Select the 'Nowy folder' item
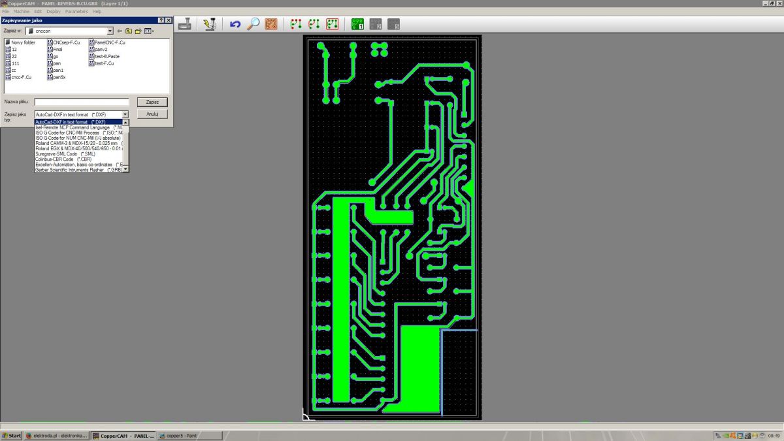The height and width of the screenshot is (441, 784). (20, 42)
